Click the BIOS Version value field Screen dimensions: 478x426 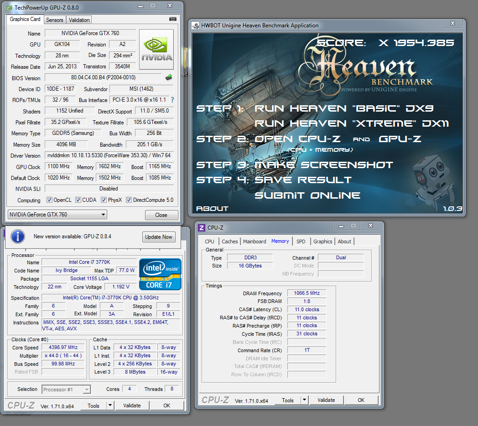103,77
